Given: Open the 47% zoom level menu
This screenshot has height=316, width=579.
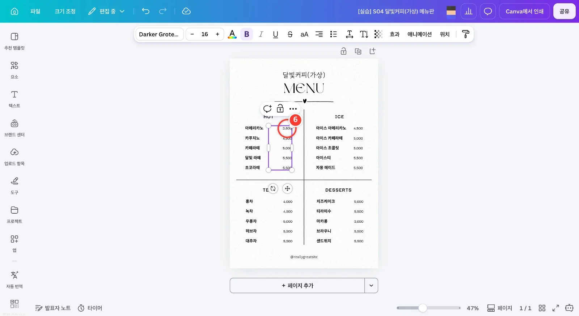Looking at the screenshot, I should 473,308.
